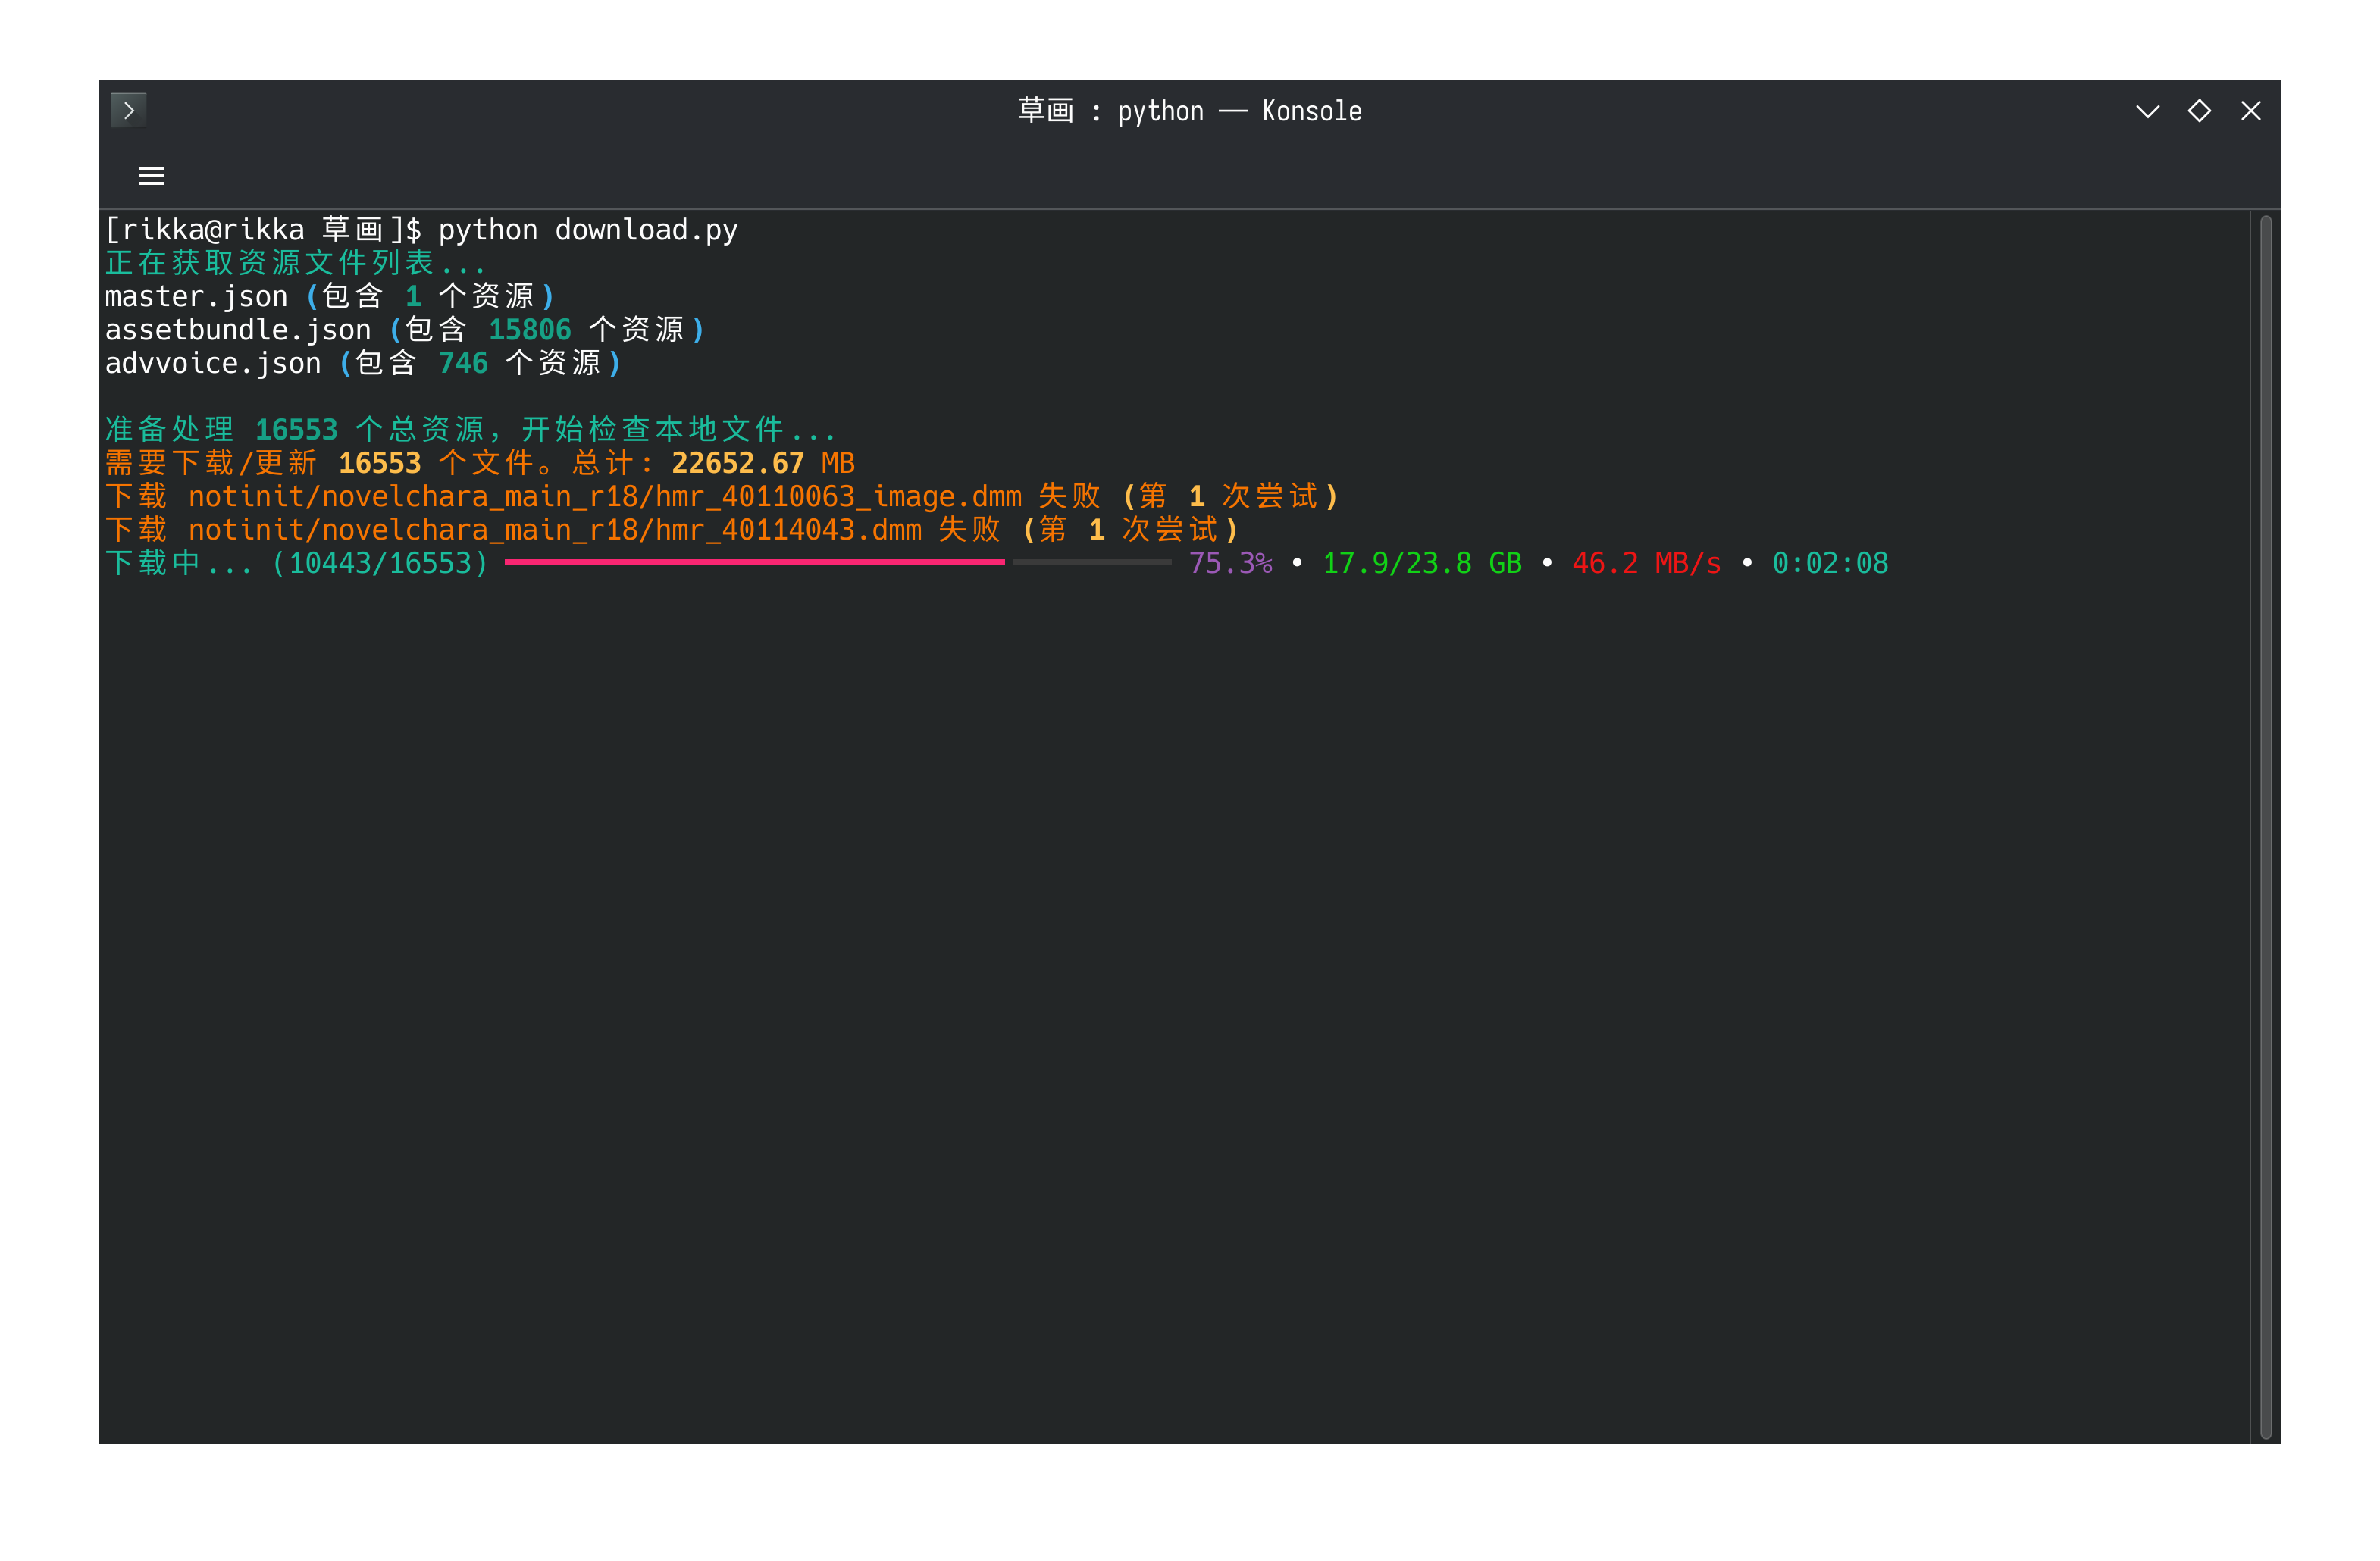
Task: Click the '746' resource count
Action: point(463,363)
